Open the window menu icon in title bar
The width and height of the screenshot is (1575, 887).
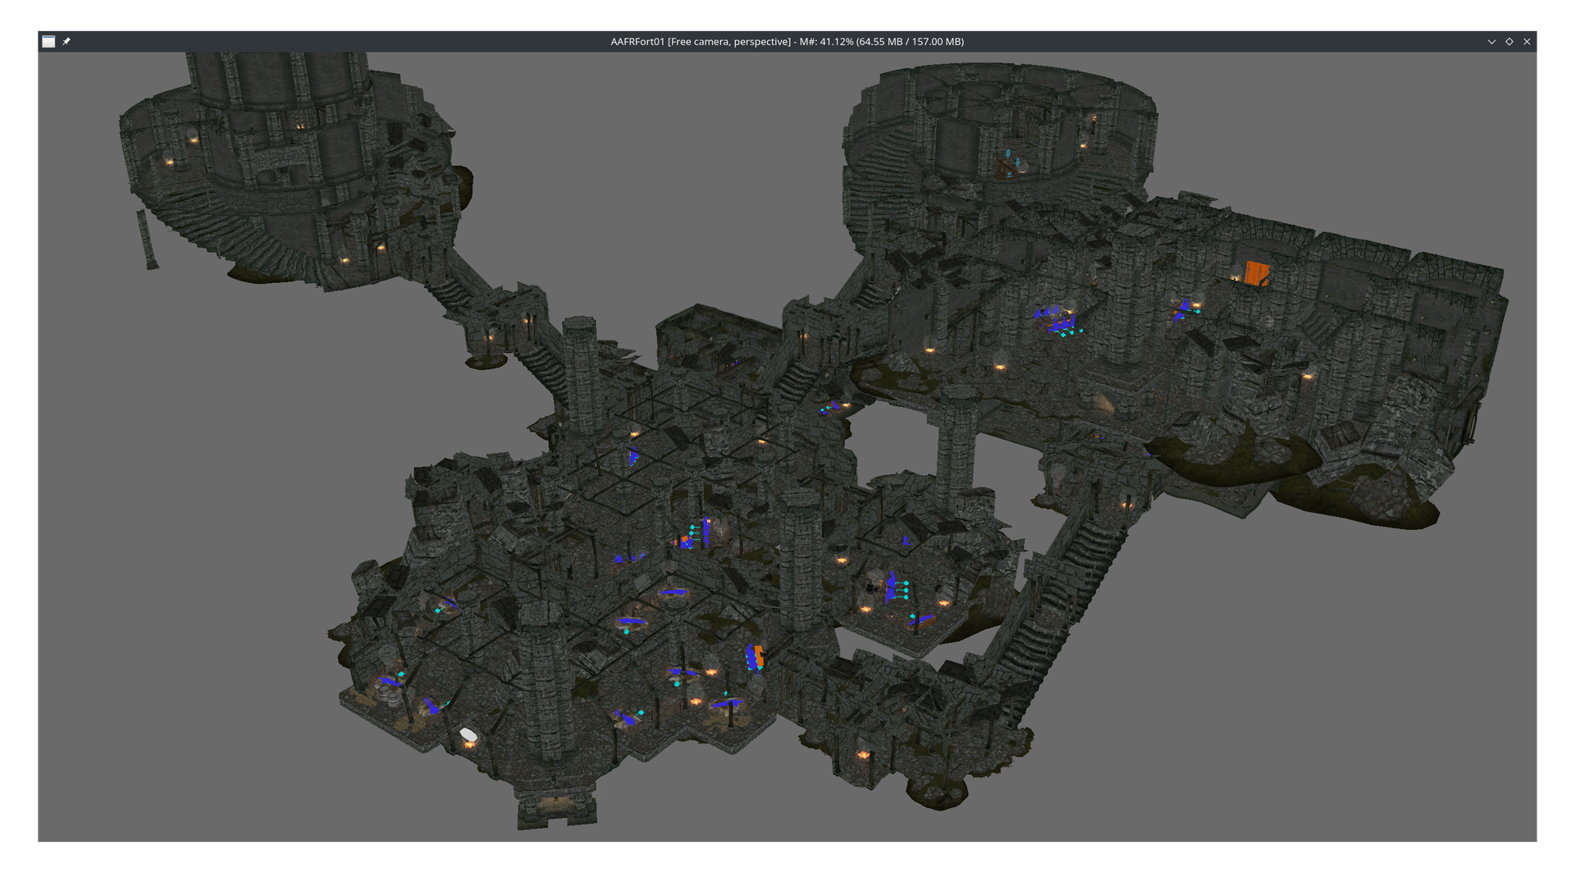48,42
